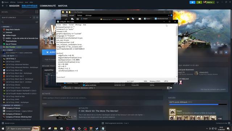Select Company of Heroes 2 entry

click(14, 114)
